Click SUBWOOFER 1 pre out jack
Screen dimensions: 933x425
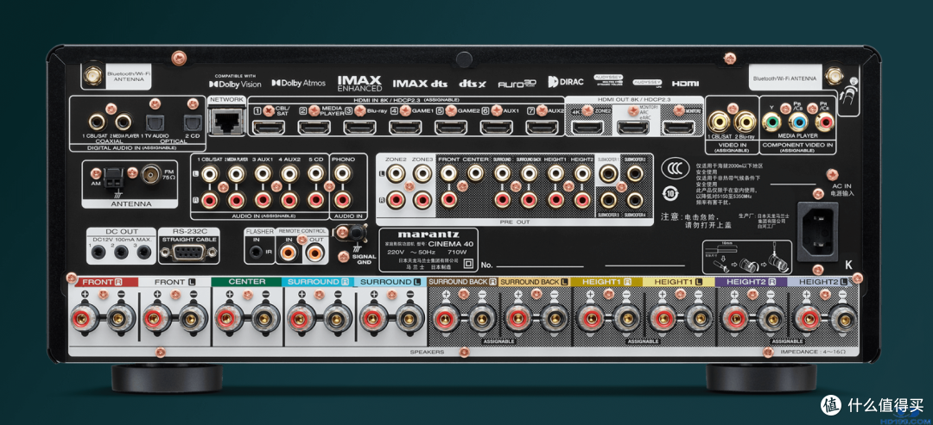point(607,174)
